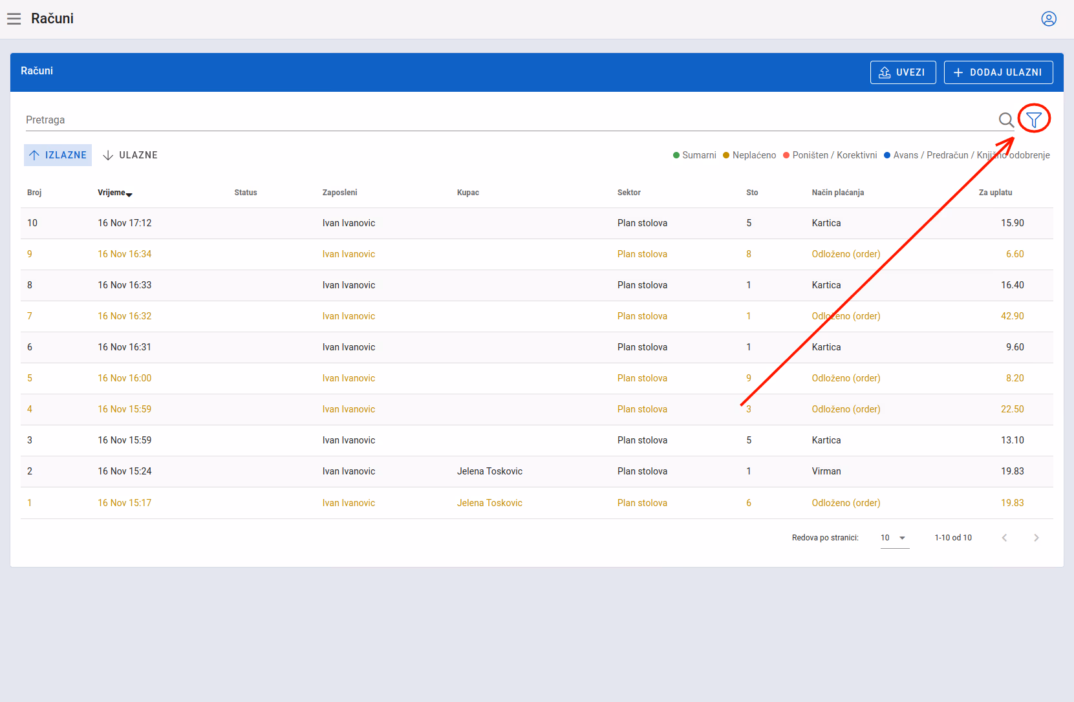Sort by Zaposleni column header
Viewport: 1074px width, 702px height.
click(339, 193)
